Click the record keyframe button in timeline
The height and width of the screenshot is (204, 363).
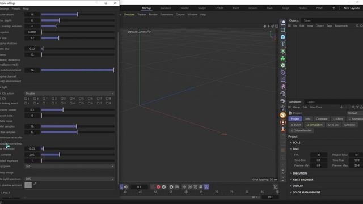pyautogui.click(x=158, y=187)
